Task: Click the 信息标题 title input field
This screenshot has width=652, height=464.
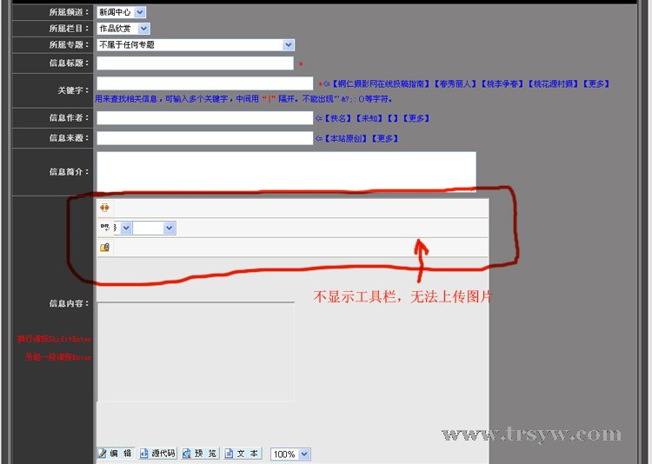Action: (195, 63)
